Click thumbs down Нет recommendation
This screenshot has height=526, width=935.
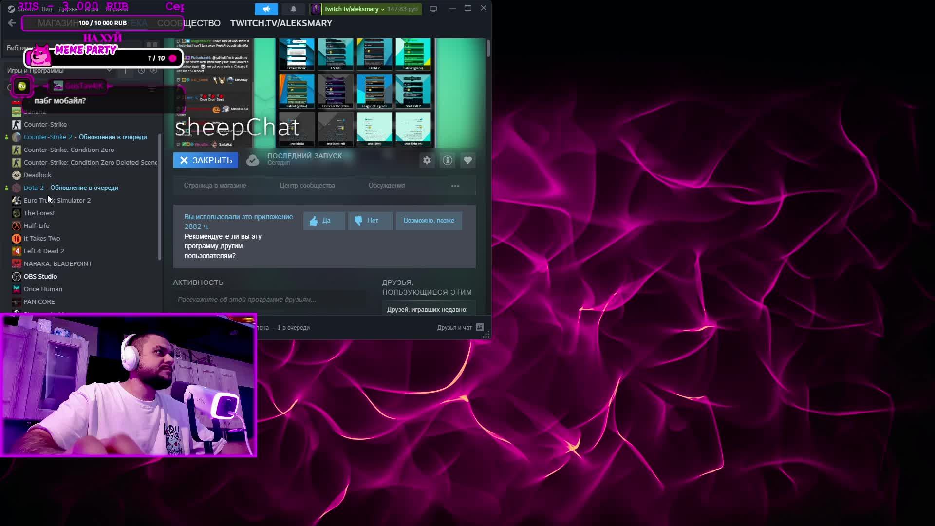click(370, 221)
